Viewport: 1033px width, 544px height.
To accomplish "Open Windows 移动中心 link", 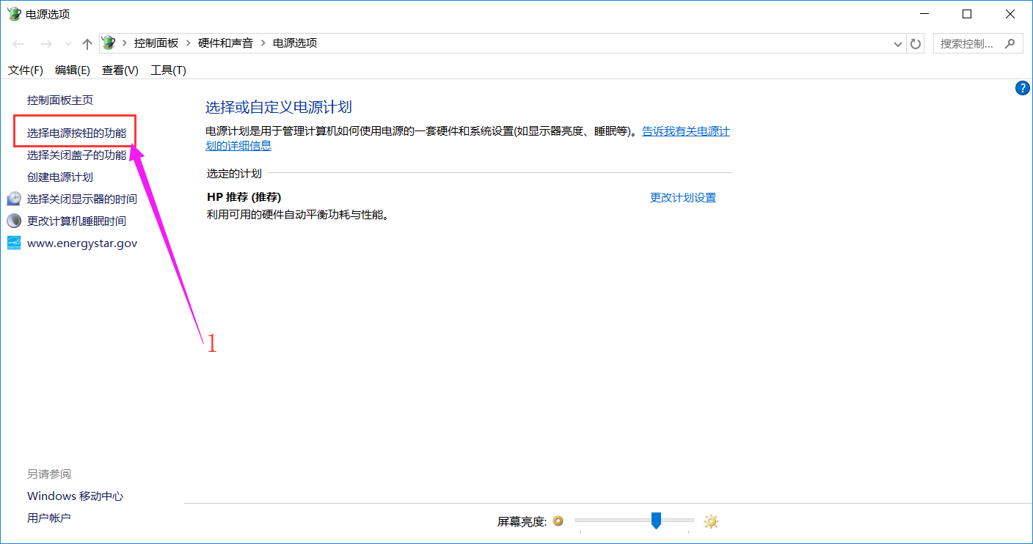I will pyautogui.click(x=75, y=496).
